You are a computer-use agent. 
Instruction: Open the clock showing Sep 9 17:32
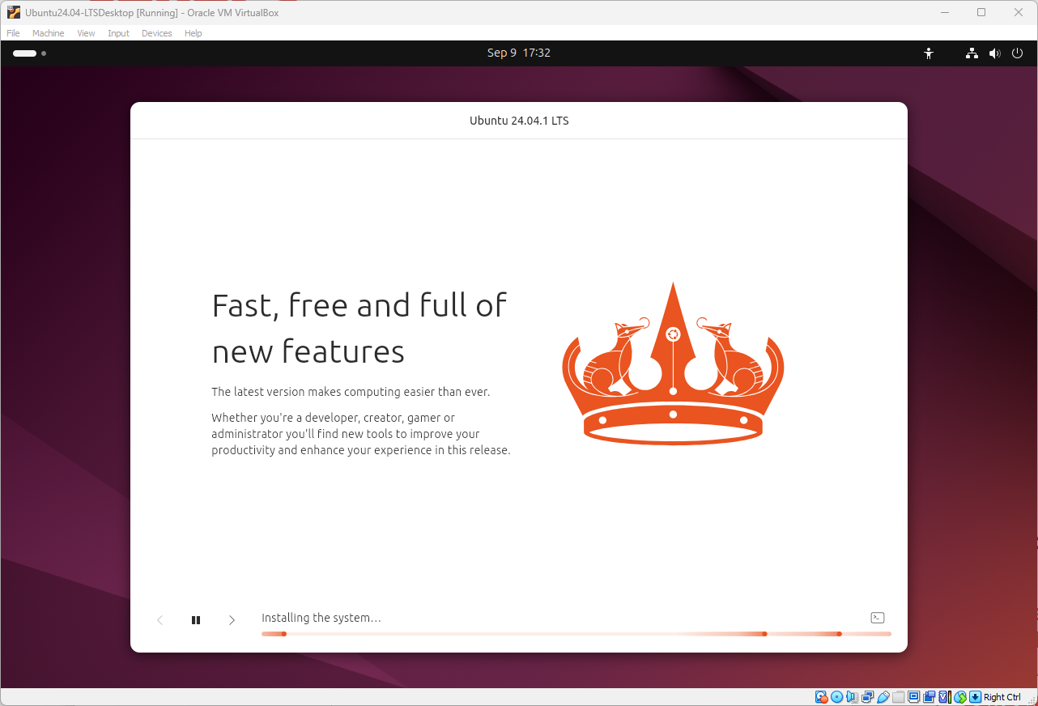(518, 53)
